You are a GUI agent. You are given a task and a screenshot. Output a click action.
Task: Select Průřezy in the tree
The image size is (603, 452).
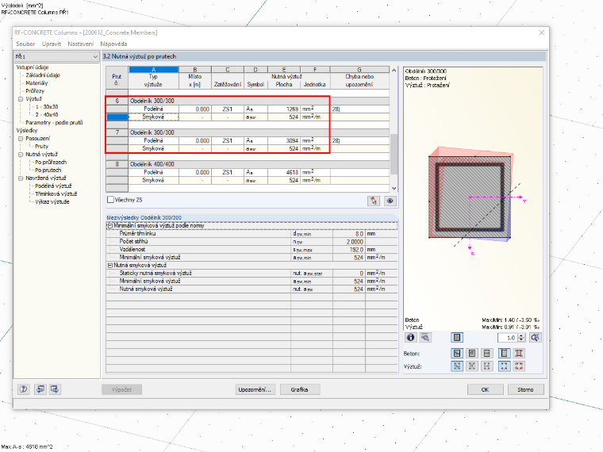coord(35,90)
